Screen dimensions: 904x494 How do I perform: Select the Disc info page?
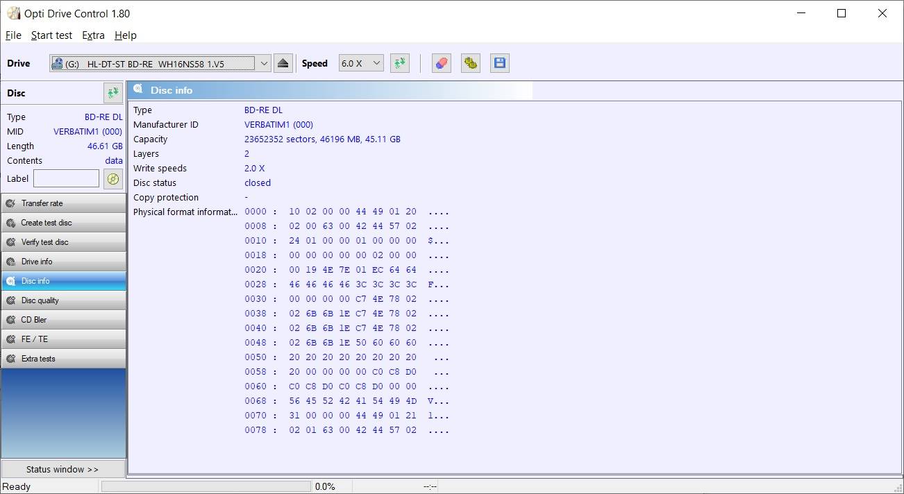click(x=63, y=281)
